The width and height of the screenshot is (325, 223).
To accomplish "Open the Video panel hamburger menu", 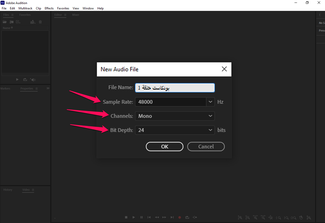I will point(33,190).
